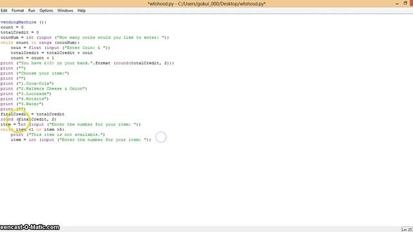
Task: Click the 'coin = float' input line
Action: click(60, 48)
